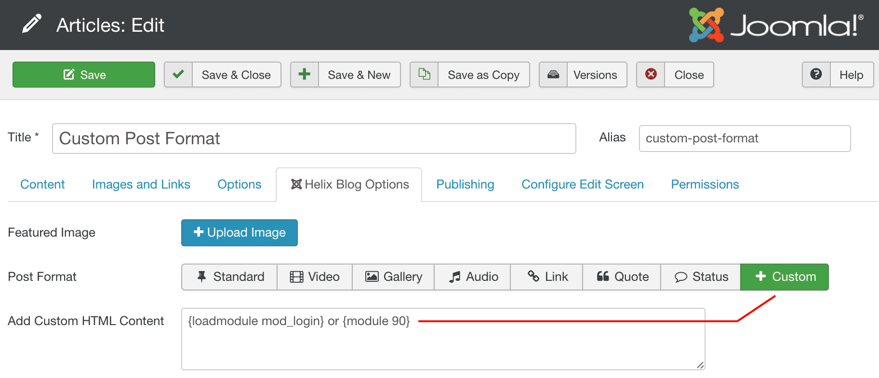Click inside the Alias text field

(745, 139)
